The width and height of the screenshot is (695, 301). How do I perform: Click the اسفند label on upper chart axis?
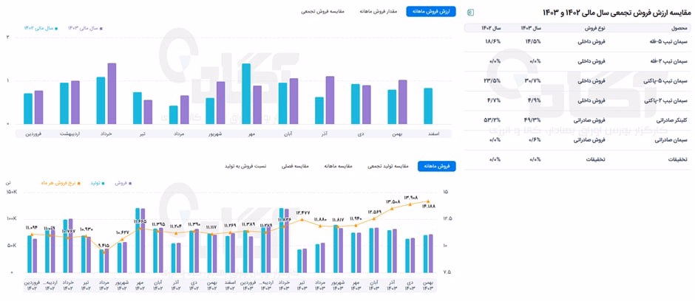433,133
